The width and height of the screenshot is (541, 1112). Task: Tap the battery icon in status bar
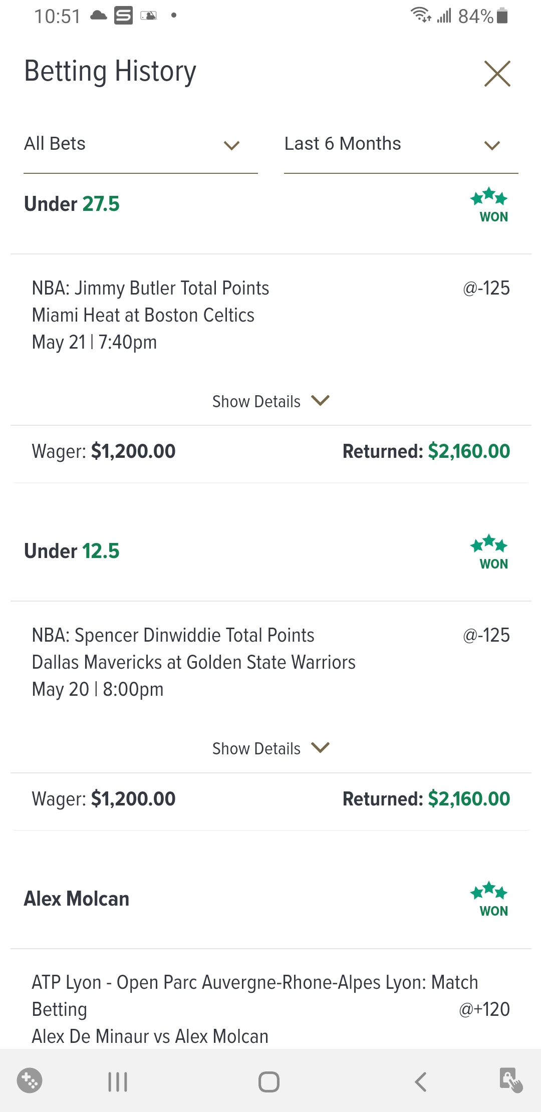pyautogui.click(x=502, y=16)
